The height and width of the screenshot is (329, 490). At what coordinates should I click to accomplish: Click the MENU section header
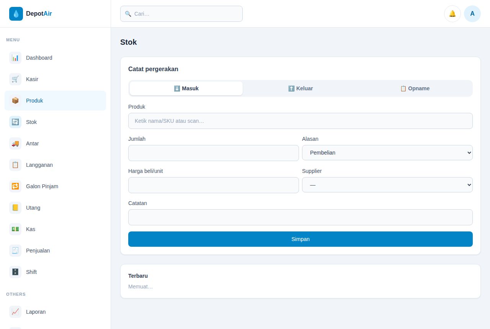(x=13, y=40)
